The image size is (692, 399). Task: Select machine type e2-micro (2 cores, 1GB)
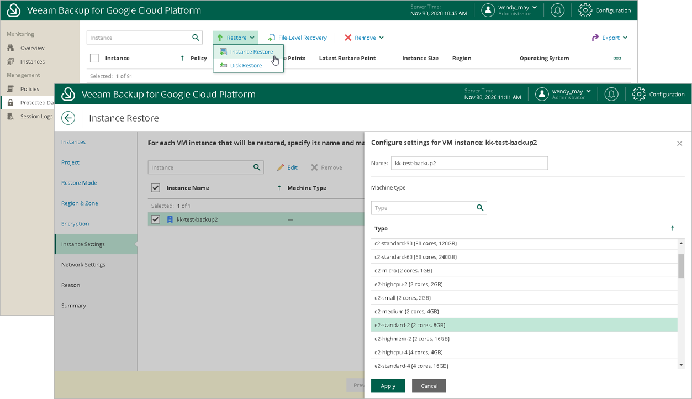[524, 271]
